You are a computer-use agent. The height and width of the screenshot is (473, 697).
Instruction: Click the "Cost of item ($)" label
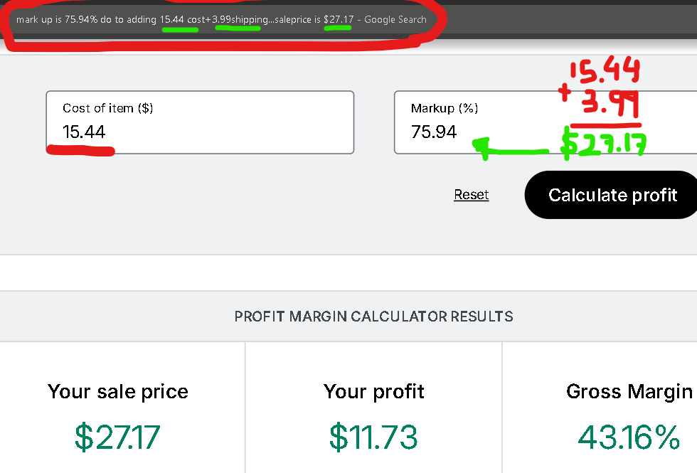[x=107, y=108]
